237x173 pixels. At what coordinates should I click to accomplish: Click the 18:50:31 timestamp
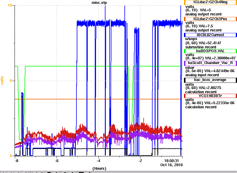coord(172,161)
